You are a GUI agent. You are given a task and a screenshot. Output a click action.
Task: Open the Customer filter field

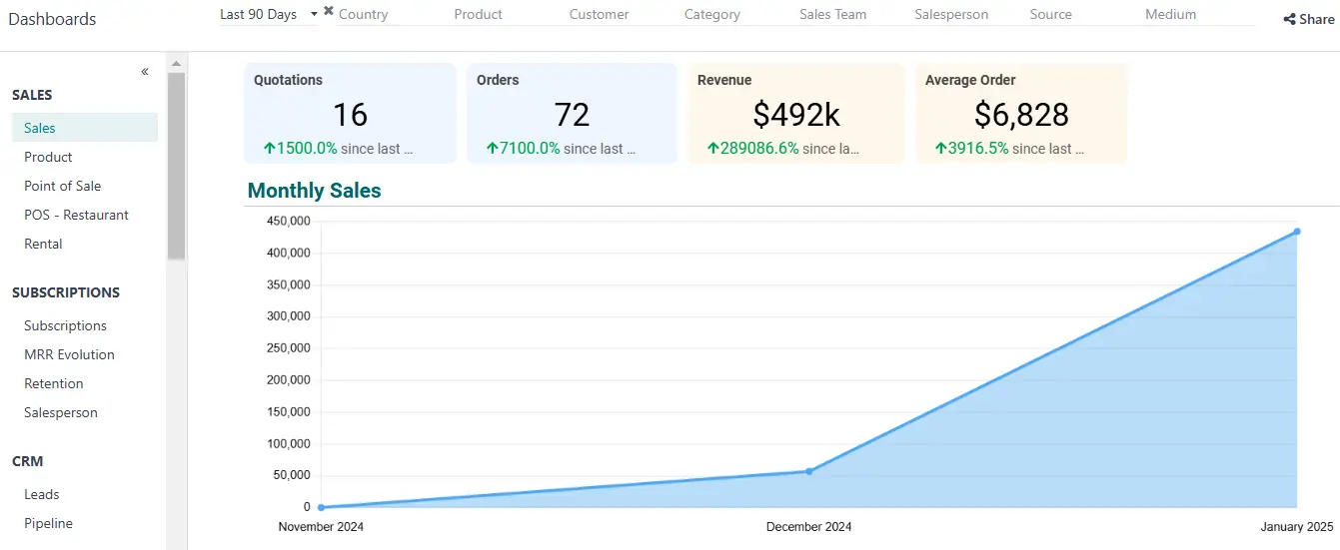tap(623, 15)
